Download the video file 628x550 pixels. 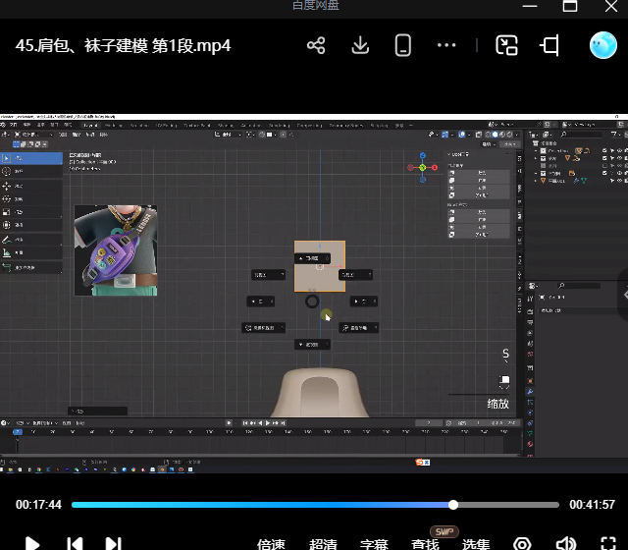(x=360, y=45)
